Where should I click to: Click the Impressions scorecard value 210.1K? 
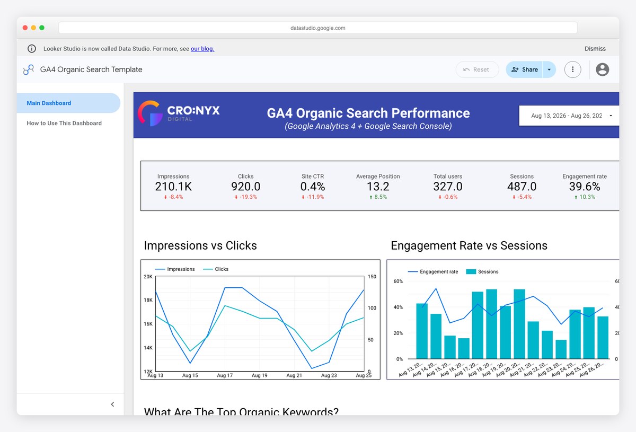pyautogui.click(x=173, y=187)
